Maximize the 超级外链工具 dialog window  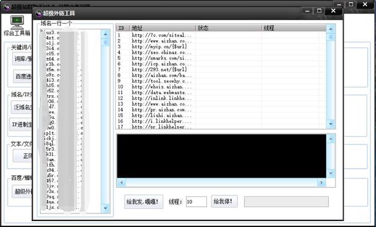(319, 11)
